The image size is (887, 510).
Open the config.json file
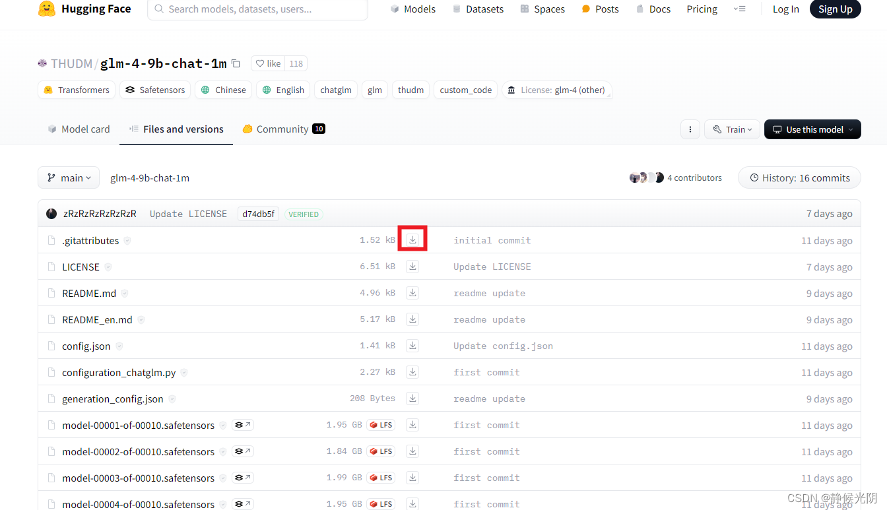(86, 346)
